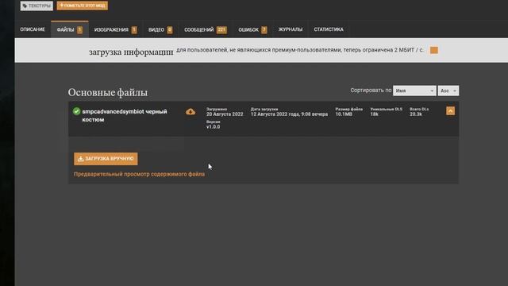Open Предварительный просмотр содержимого файла link
The height and width of the screenshot is (286, 508).
[x=140, y=174]
